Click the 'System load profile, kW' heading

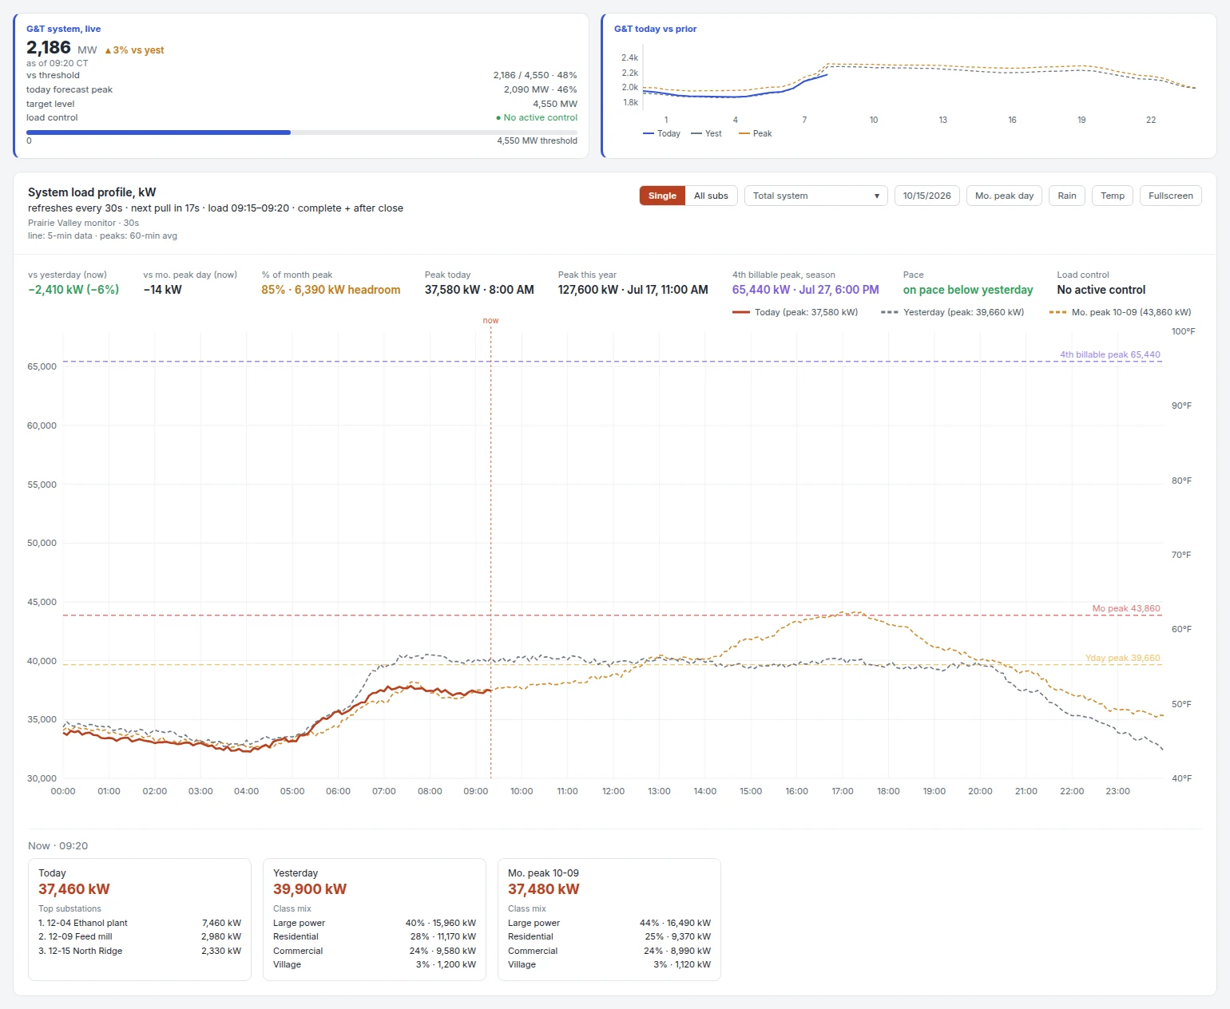(x=92, y=192)
